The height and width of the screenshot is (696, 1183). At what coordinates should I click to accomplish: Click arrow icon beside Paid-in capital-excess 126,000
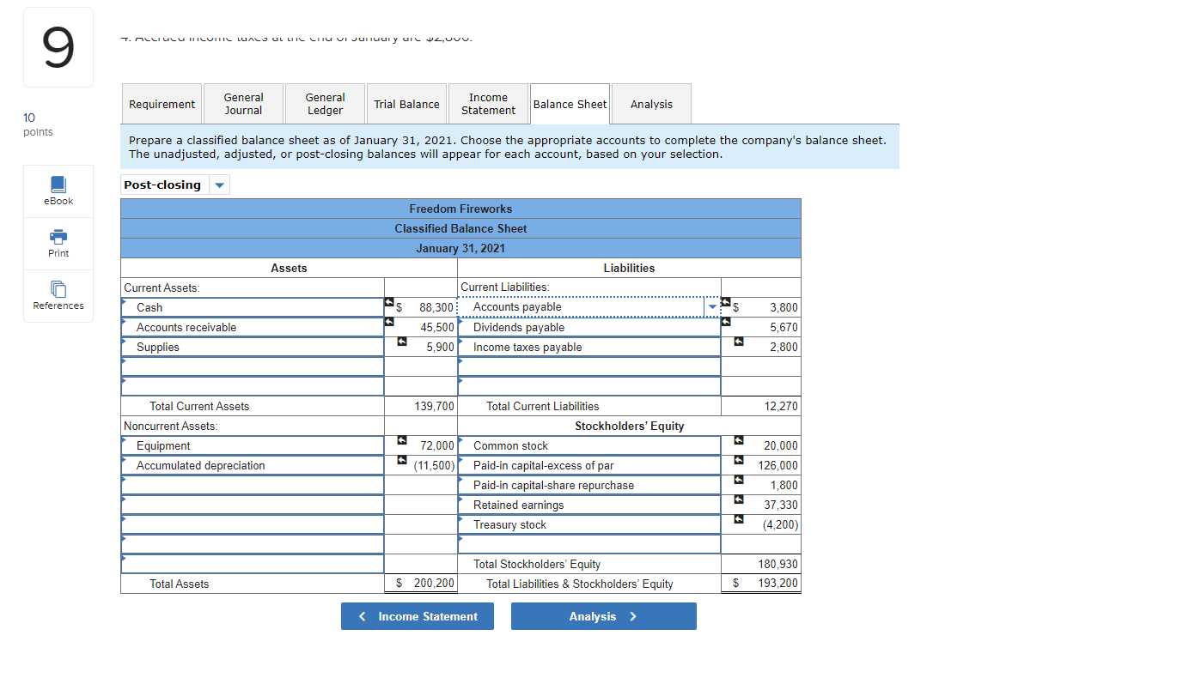[x=739, y=461]
